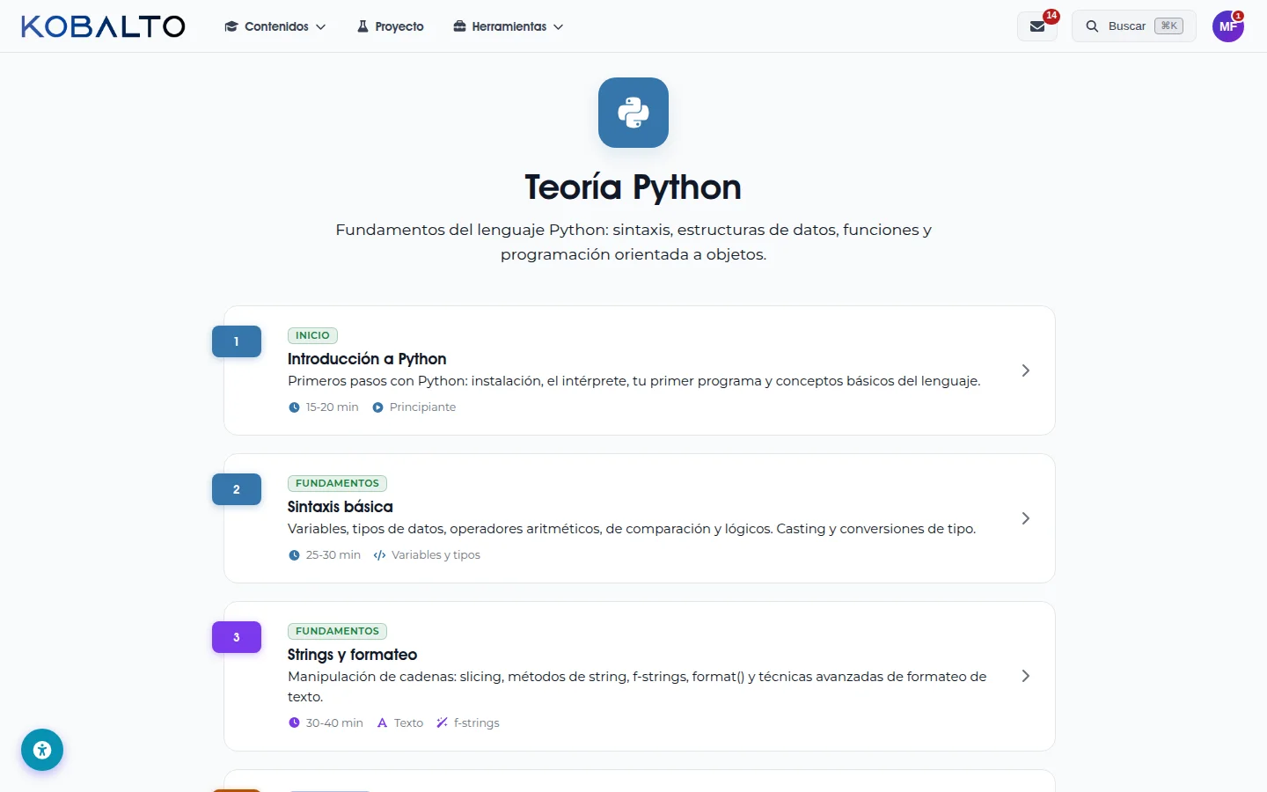Click the magnifying glass search icon
Image resolution: width=1267 pixels, height=792 pixels.
pyautogui.click(x=1092, y=26)
